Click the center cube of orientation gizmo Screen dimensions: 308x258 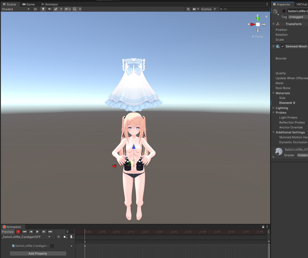point(258,24)
